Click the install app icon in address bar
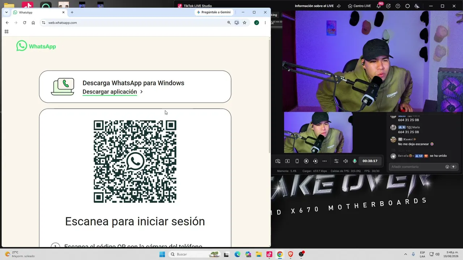The image size is (463, 260). coord(237,22)
